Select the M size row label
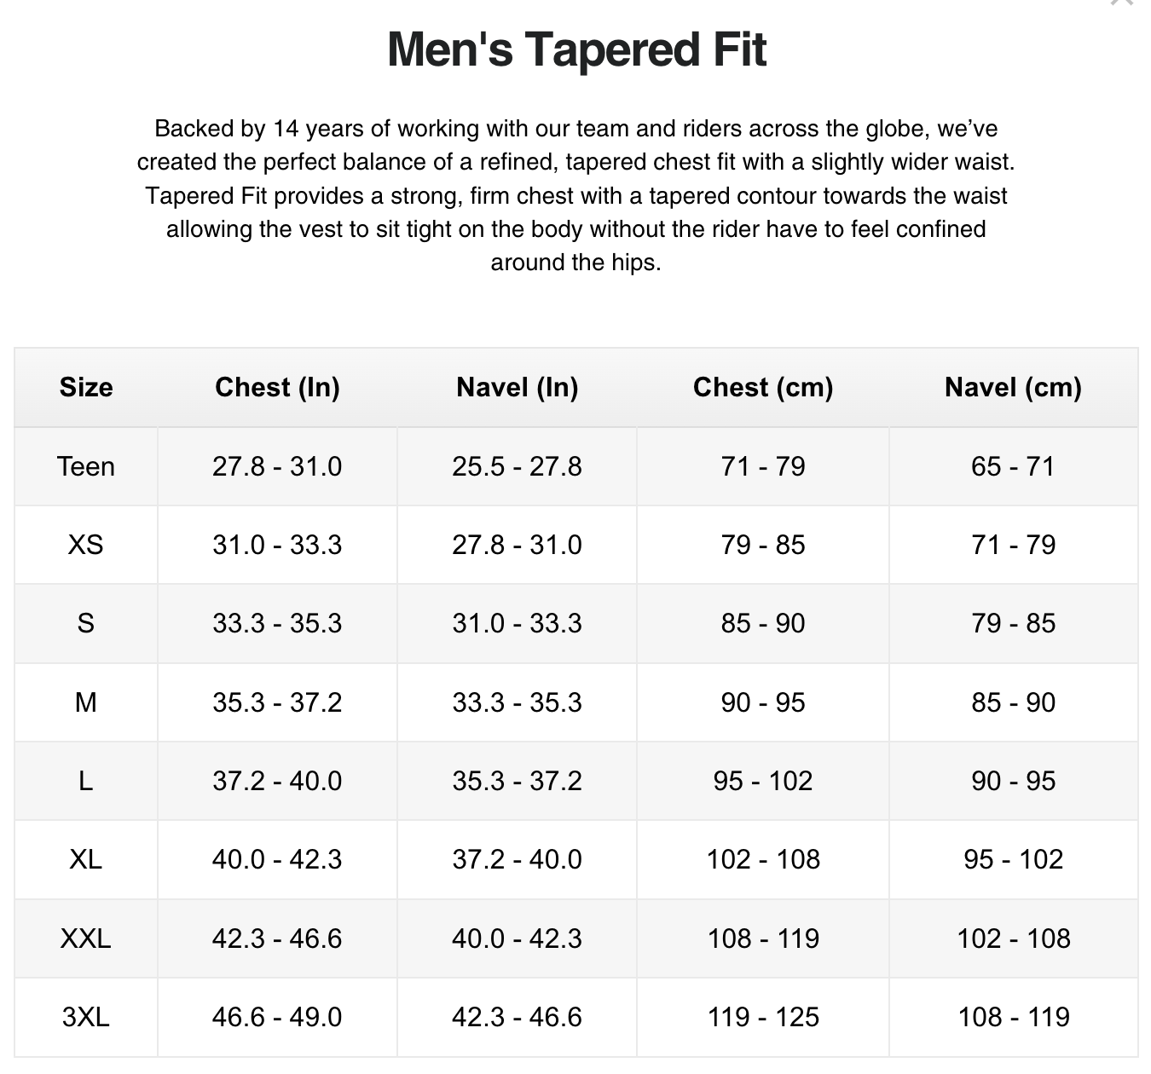This screenshot has height=1074, width=1151. click(86, 702)
